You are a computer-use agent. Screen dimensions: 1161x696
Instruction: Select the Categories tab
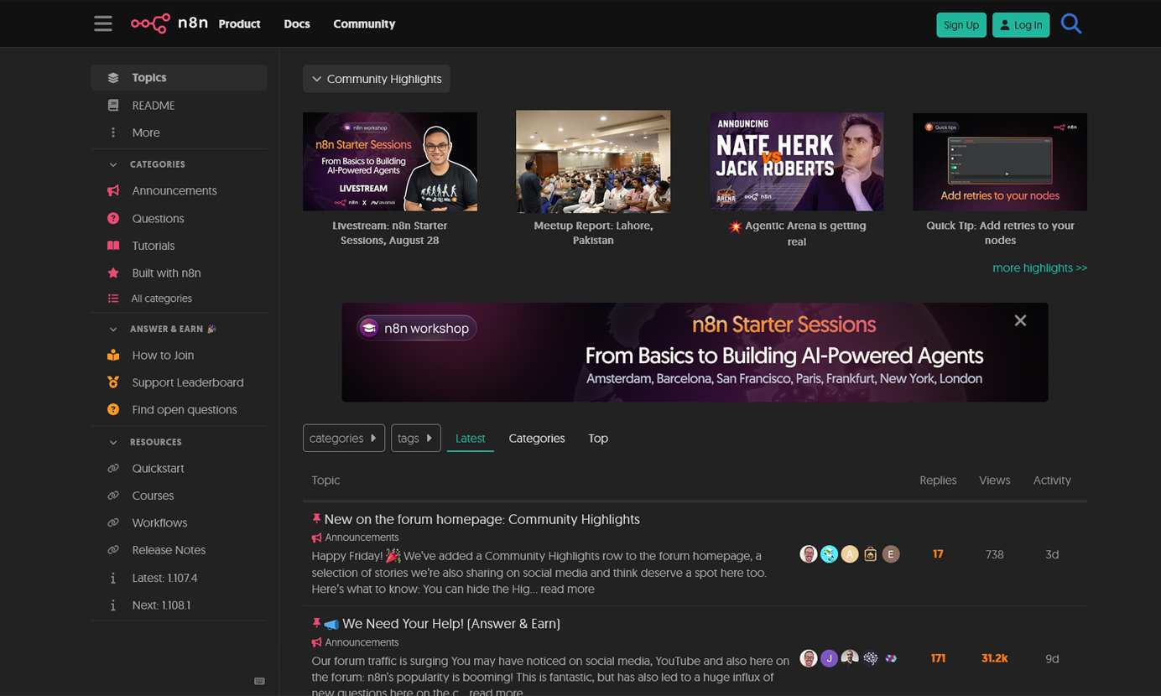click(x=536, y=438)
